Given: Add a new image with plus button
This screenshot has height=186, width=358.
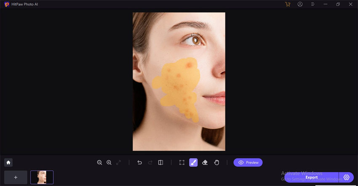Looking at the screenshot, I should [x=16, y=177].
